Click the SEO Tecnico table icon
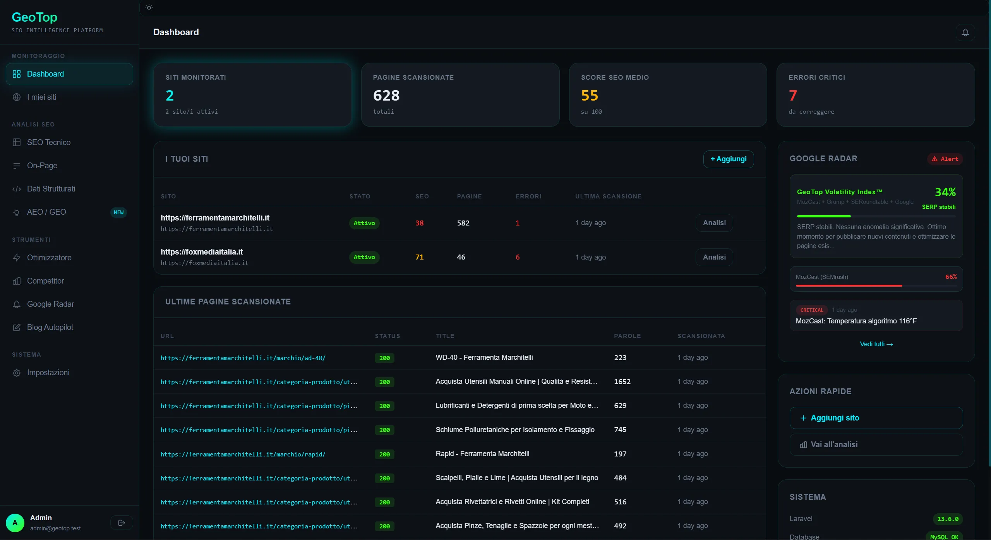Image resolution: width=991 pixels, height=540 pixels. tap(17, 142)
